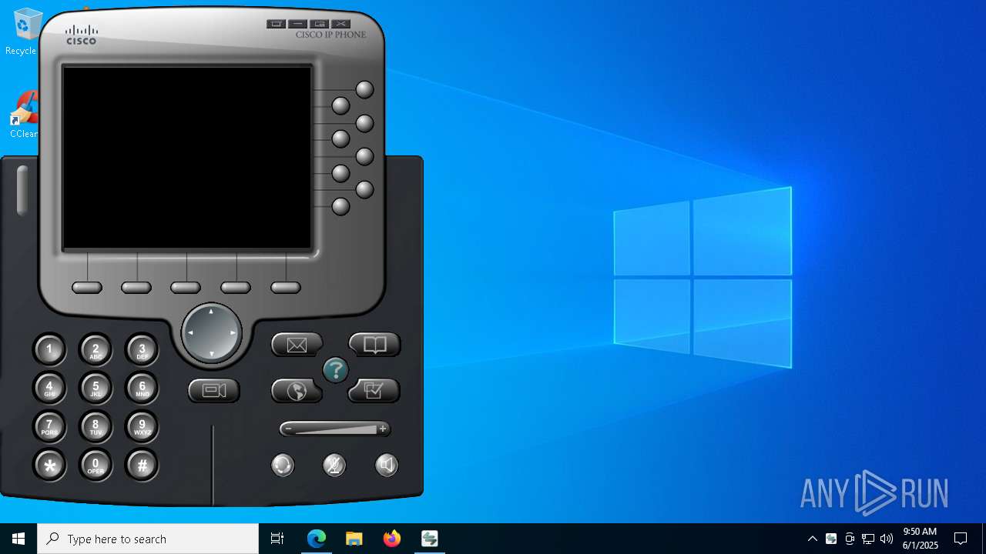
Task: Dial keypad digit 1
Action: pos(49,350)
